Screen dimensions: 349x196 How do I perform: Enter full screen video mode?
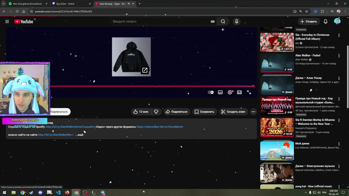249,92
